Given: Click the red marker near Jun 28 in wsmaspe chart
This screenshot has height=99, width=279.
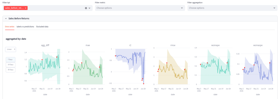Looking at the screenshot, I should click(270, 63).
